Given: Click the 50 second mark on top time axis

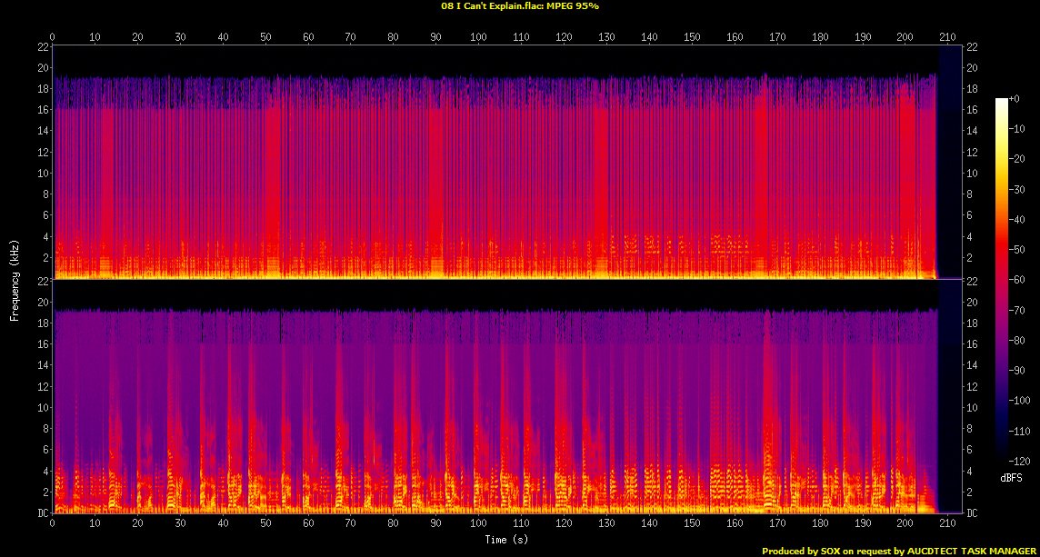Looking at the screenshot, I should pyautogui.click(x=265, y=37).
